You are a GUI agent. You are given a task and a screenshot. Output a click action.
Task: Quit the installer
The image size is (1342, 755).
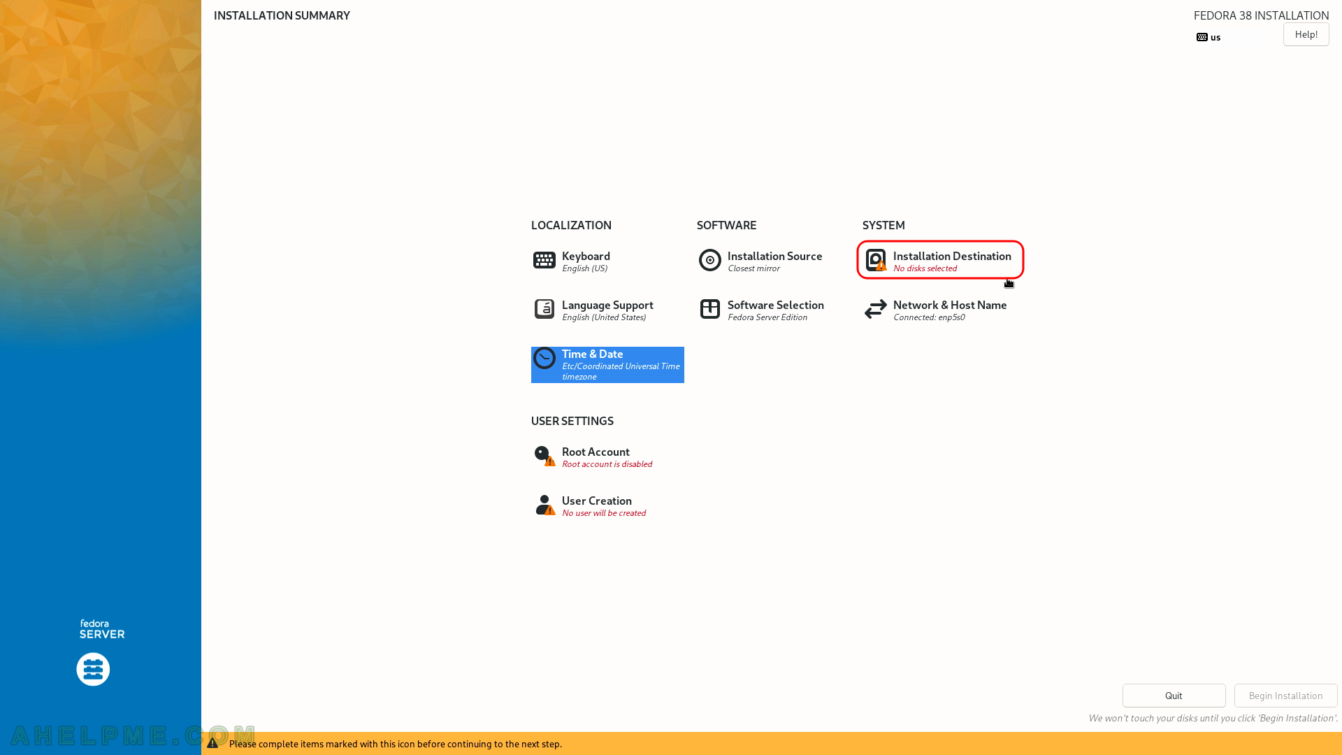[1174, 696]
